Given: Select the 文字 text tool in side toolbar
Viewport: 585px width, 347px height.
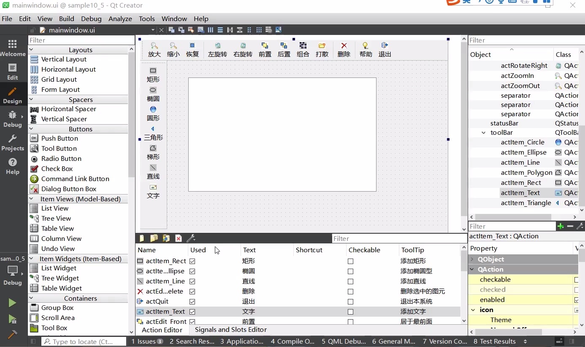Looking at the screenshot, I should click(x=153, y=191).
